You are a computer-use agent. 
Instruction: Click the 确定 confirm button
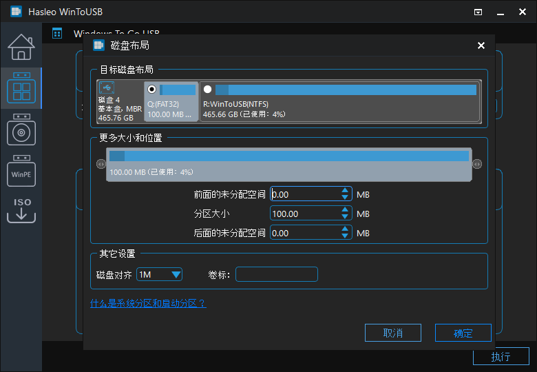pyautogui.click(x=463, y=333)
